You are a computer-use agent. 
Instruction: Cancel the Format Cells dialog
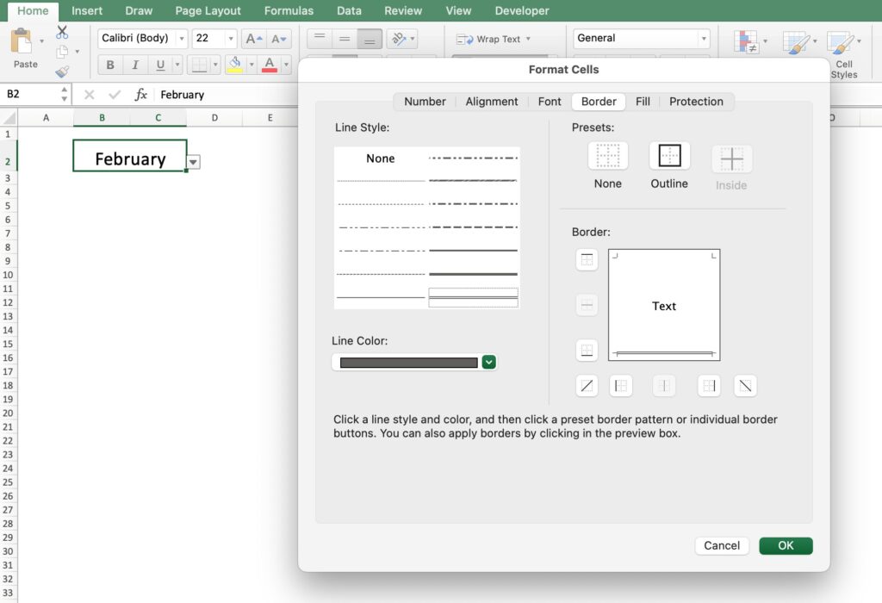722,545
